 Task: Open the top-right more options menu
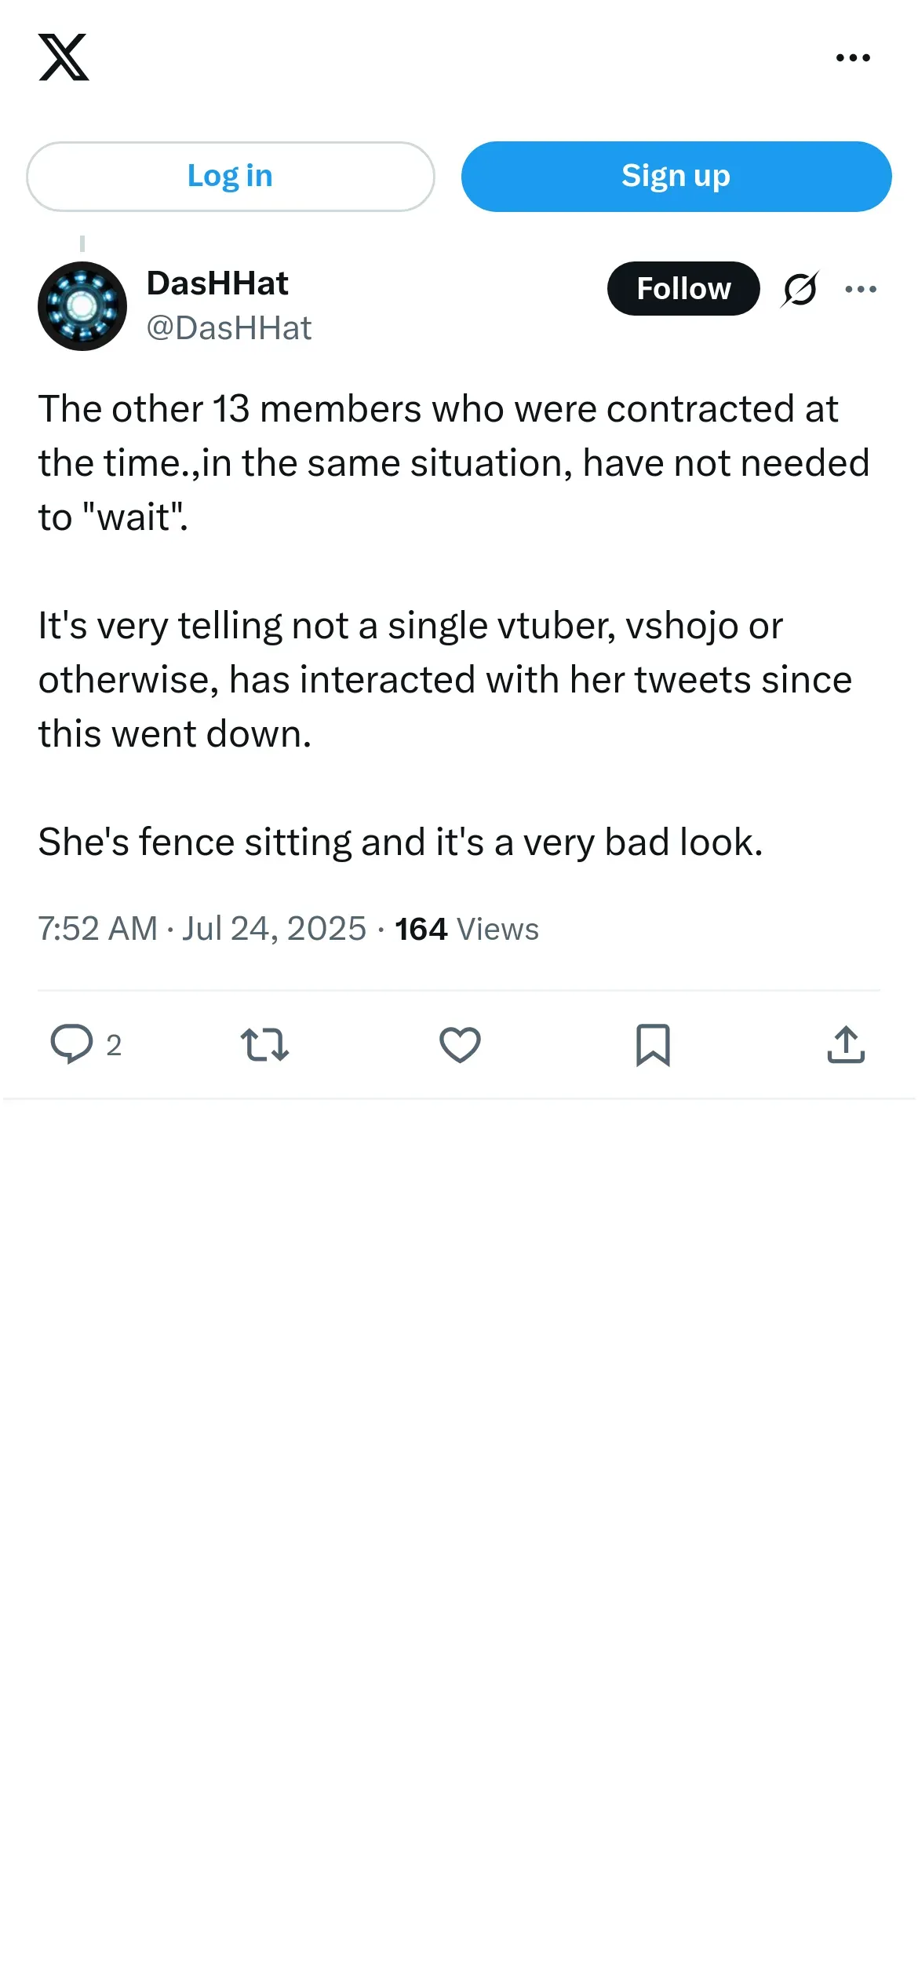coord(853,58)
